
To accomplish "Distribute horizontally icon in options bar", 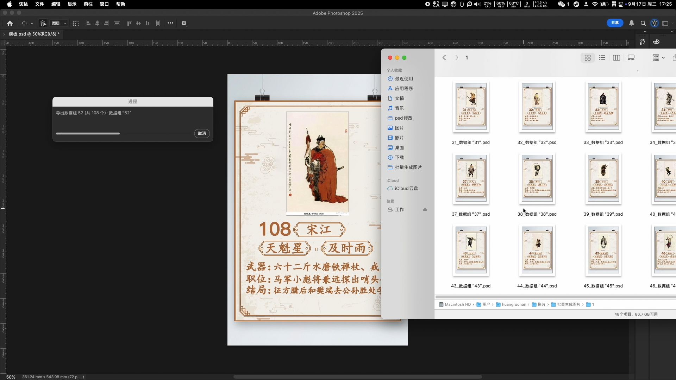I will pos(158,23).
